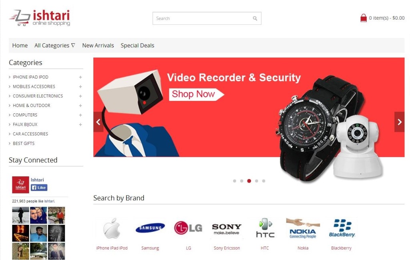This screenshot has height=260, width=410.
Task: Focus the Search input field
Action: (x=203, y=18)
